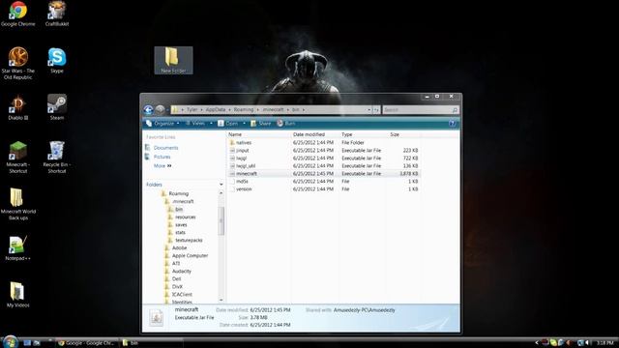Select Minecraft World Back ups folder
The image size is (619, 348).
tap(17, 204)
